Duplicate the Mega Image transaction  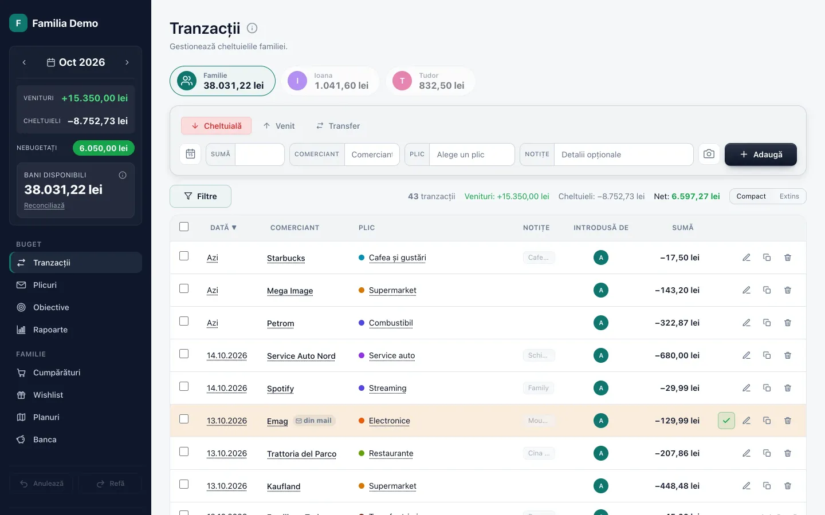(767, 290)
